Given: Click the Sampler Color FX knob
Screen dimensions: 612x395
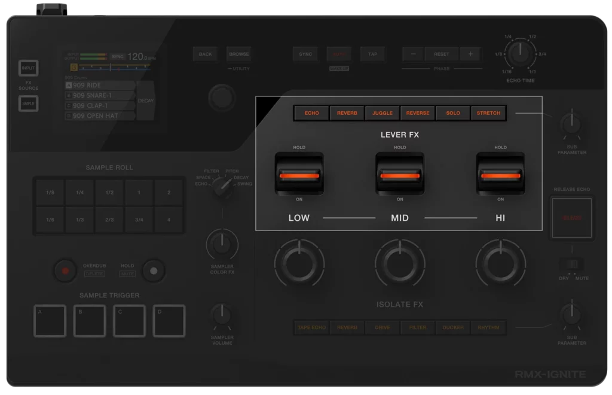Looking at the screenshot, I should pos(222,245).
